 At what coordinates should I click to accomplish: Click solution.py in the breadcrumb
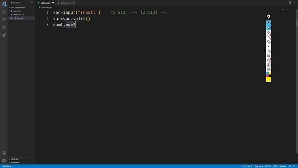pos(46,7)
